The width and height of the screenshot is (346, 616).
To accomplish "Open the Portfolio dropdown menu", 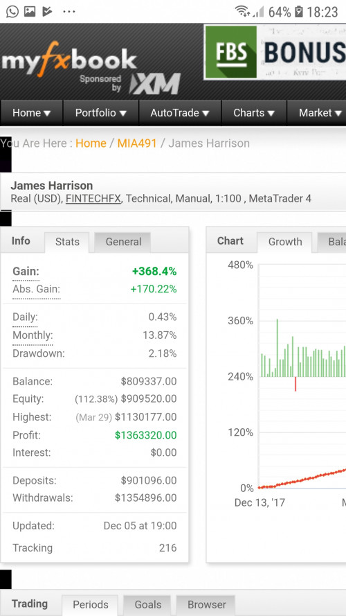I will pos(101,113).
